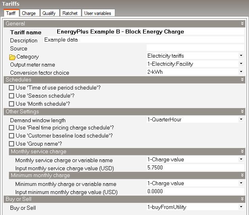Open the Charge tab
The image size is (249, 215).
29,13
